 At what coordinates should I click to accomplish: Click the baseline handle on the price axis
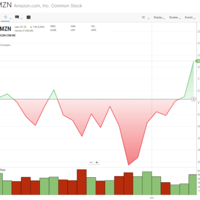coord(193,99)
